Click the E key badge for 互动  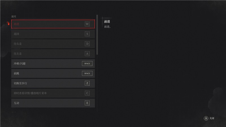coord(87,103)
